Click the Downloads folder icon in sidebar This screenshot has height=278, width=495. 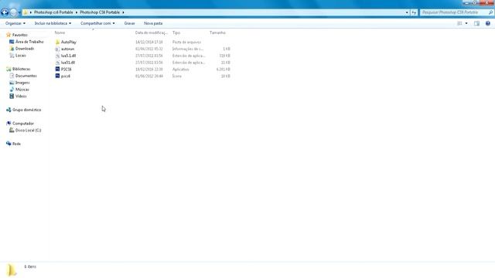click(12, 49)
